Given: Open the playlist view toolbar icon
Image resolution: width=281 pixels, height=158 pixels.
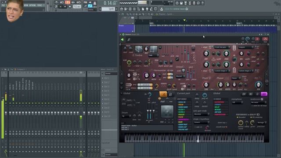Looking at the screenshot, I should pyautogui.click(x=122, y=9).
